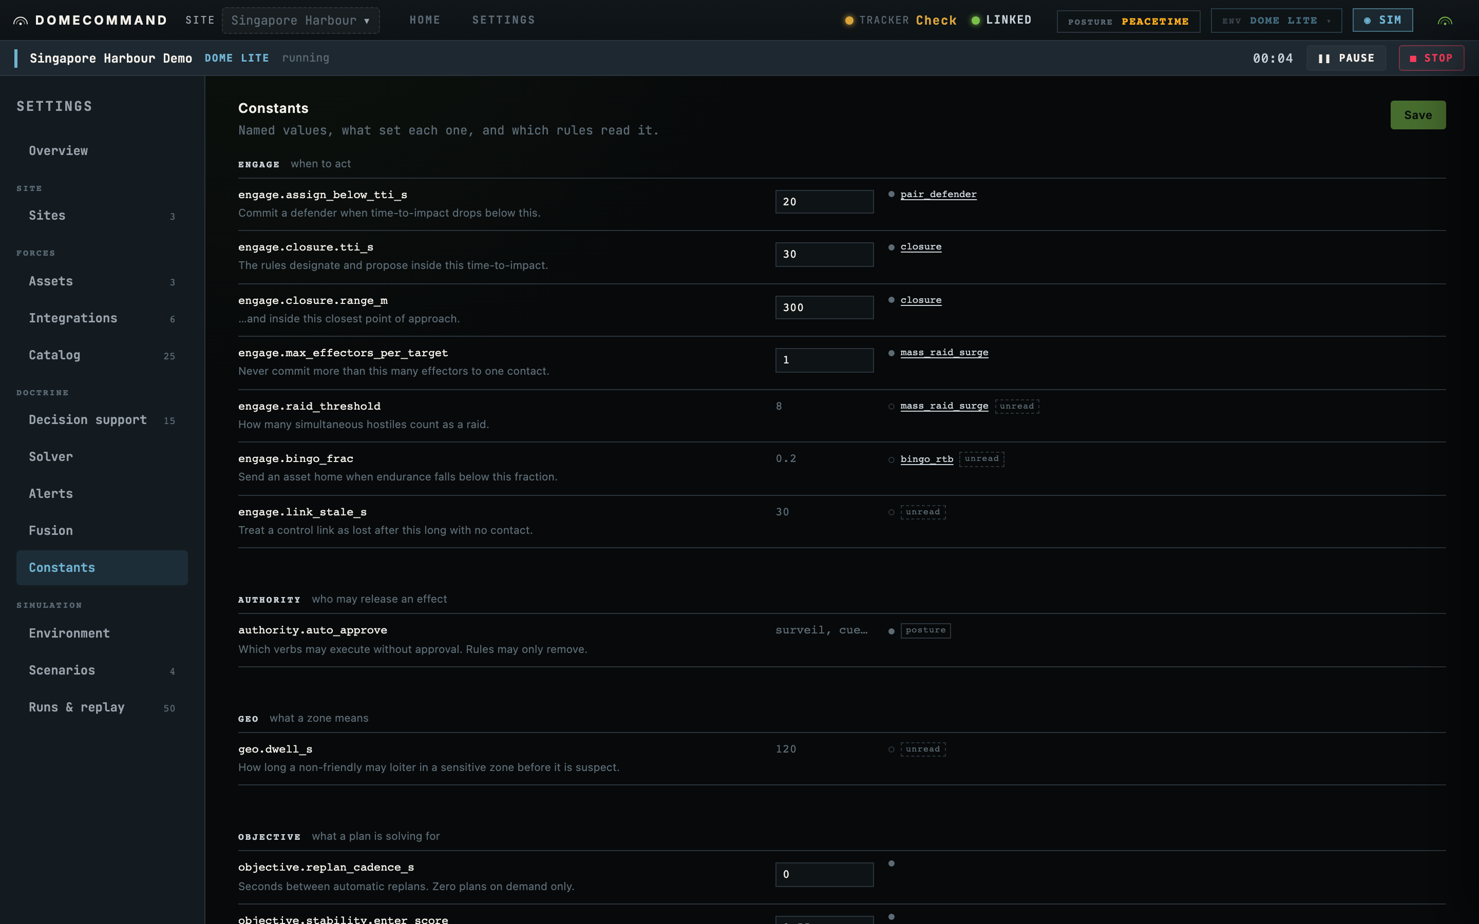
Task: Stop the Singapore Harbour Demo run
Action: (1431, 58)
